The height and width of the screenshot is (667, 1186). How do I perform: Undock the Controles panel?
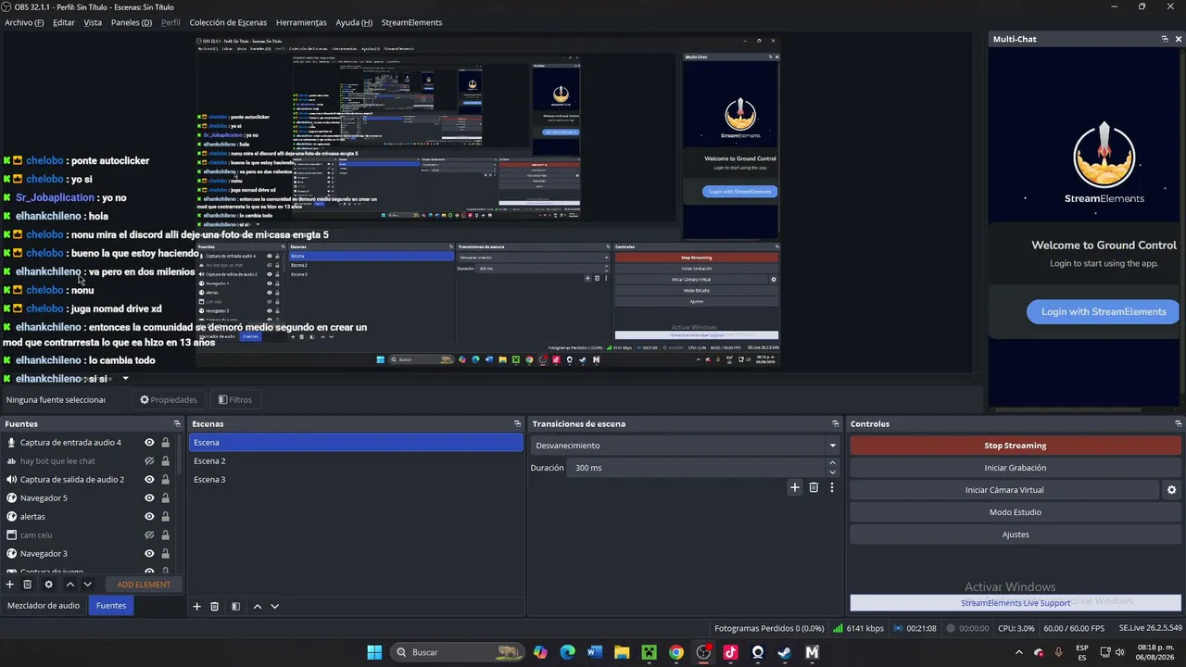click(x=1179, y=424)
